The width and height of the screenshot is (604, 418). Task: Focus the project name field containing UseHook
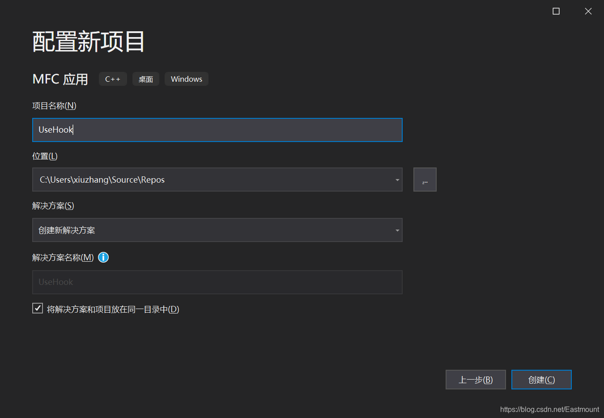(x=217, y=130)
